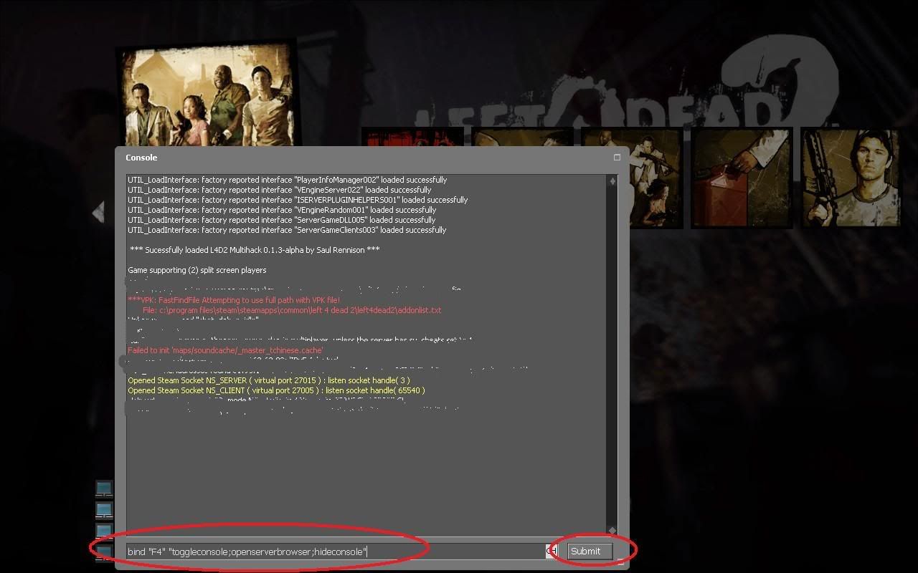Screen dimensions: 918x573
Task: Click the console scrollbar down arrow
Action: pyautogui.click(x=612, y=530)
